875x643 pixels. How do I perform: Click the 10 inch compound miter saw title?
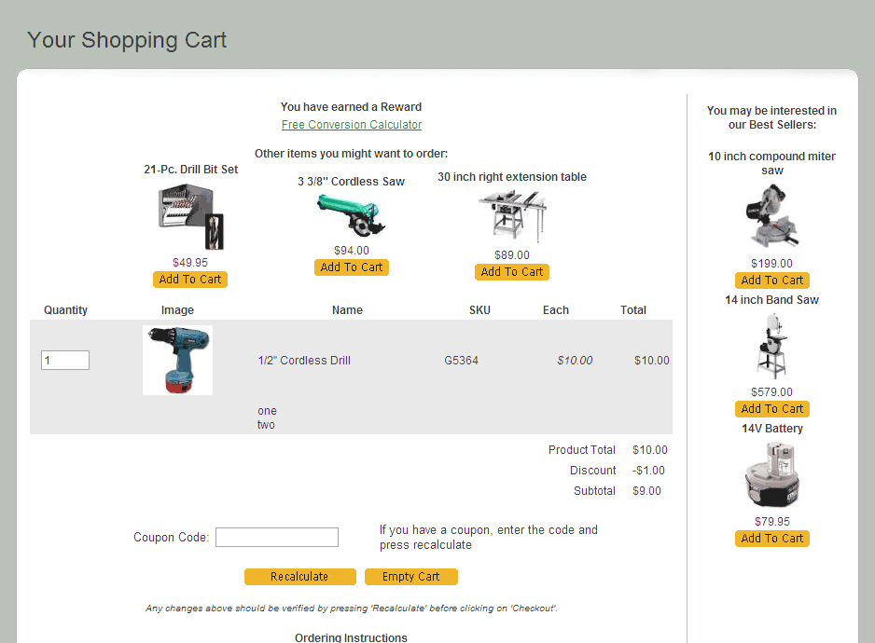[x=771, y=163]
